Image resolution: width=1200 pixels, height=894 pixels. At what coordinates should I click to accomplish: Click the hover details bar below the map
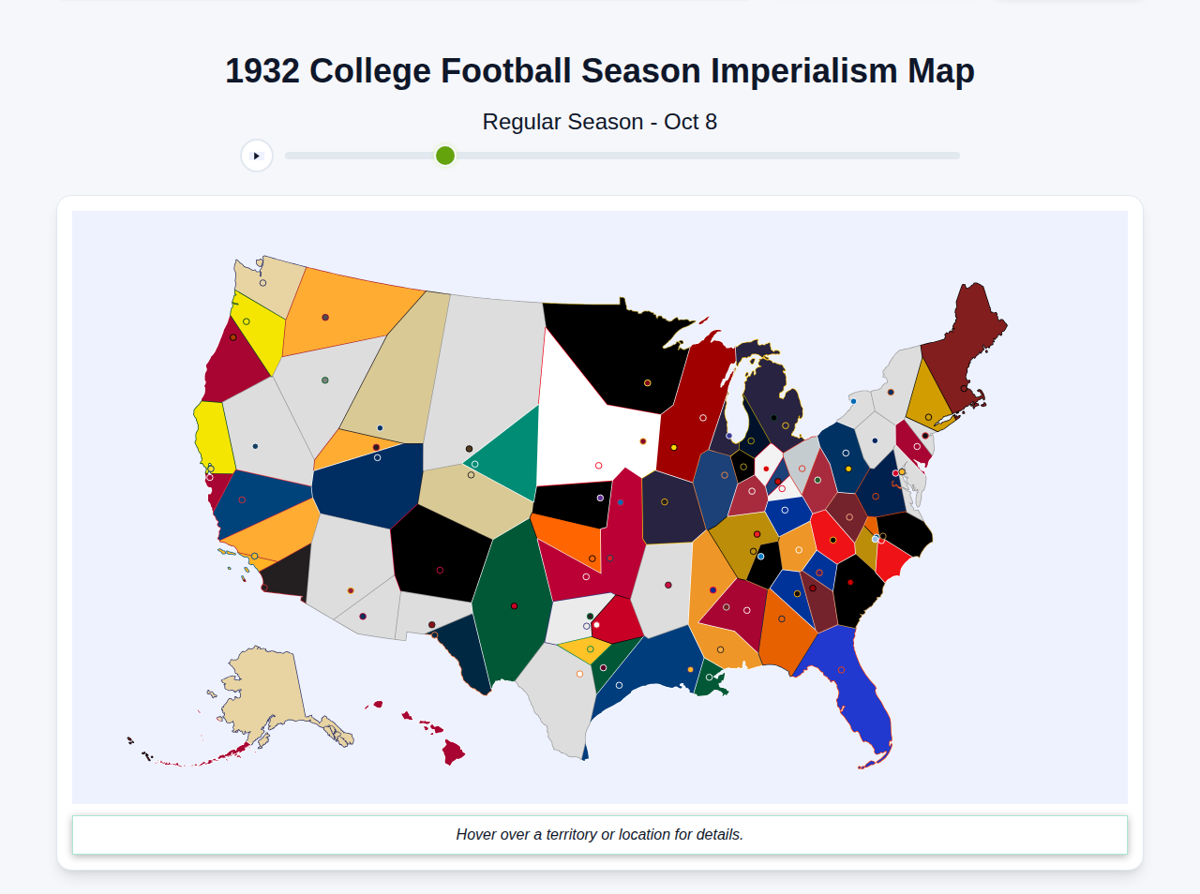[x=600, y=834]
